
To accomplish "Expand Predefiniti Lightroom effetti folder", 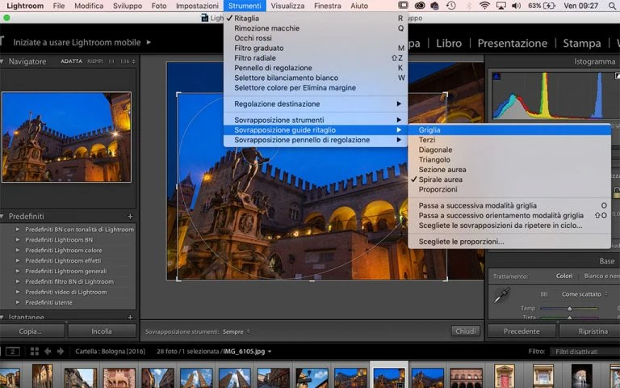I will pyautogui.click(x=18, y=260).
